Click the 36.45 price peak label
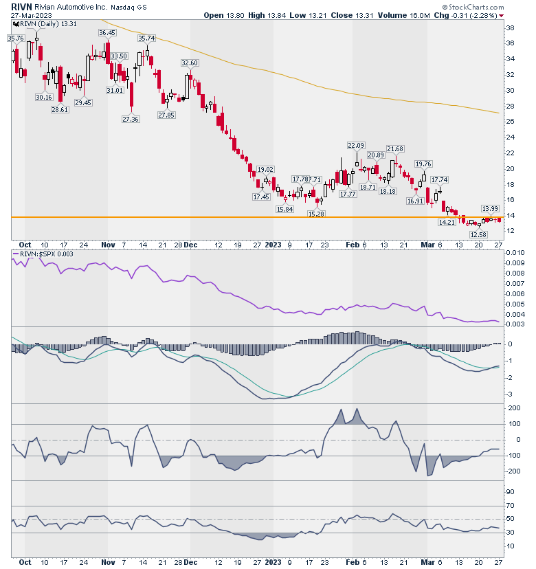536x569 pixels. pyautogui.click(x=107, y=33)
